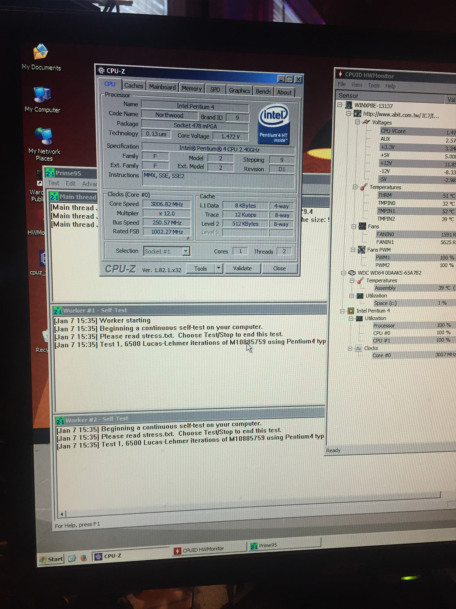The width and height of the screenshot is (456, 609).
Task: Collapse the WDC WD6400AAKS drive tree node
Action: (343, 273)
